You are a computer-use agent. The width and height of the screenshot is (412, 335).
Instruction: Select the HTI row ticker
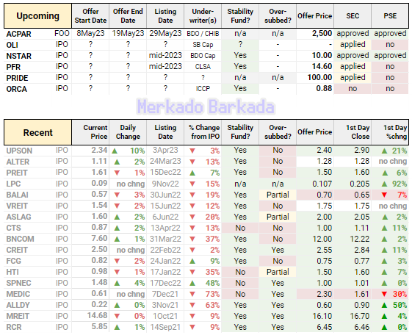[12, 273]
